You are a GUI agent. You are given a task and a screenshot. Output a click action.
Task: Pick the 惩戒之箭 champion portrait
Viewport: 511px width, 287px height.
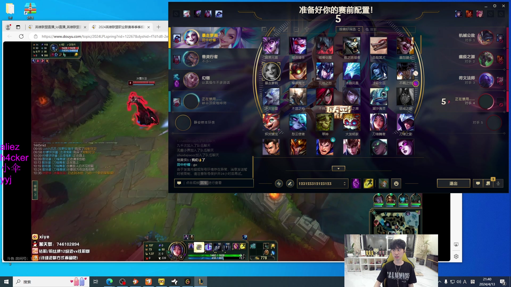tap(405, 97)
